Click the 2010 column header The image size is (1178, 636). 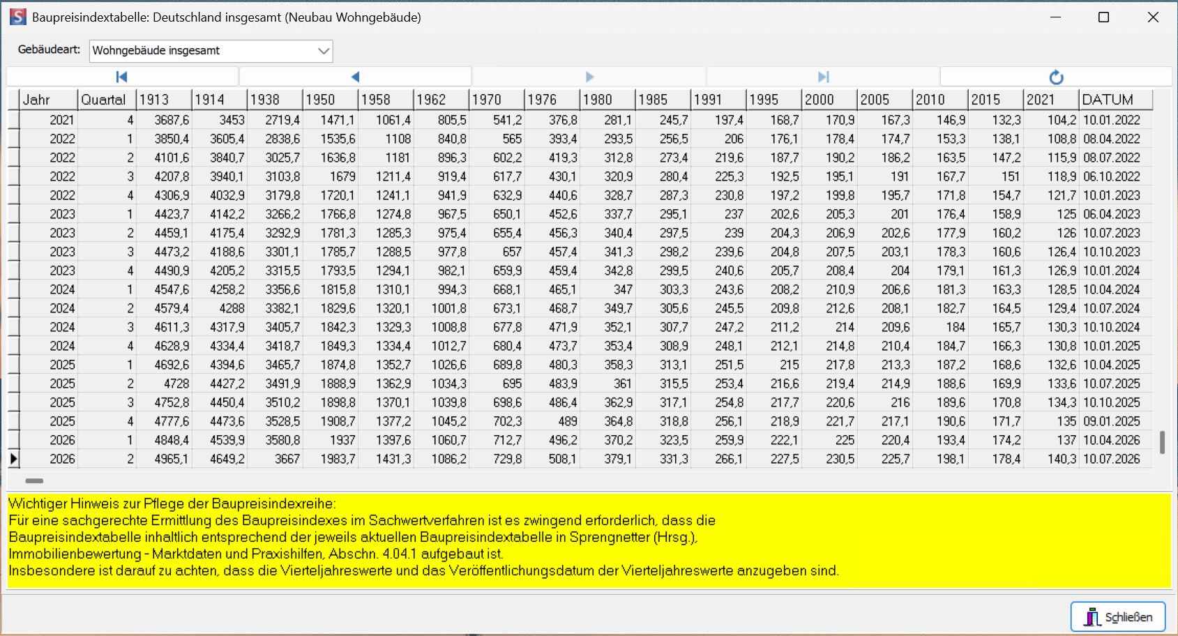(x=940, y=100)
